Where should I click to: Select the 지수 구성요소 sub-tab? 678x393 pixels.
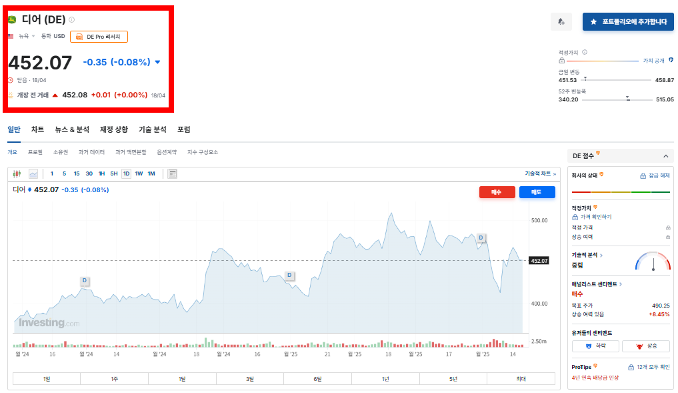click(203, 152)
